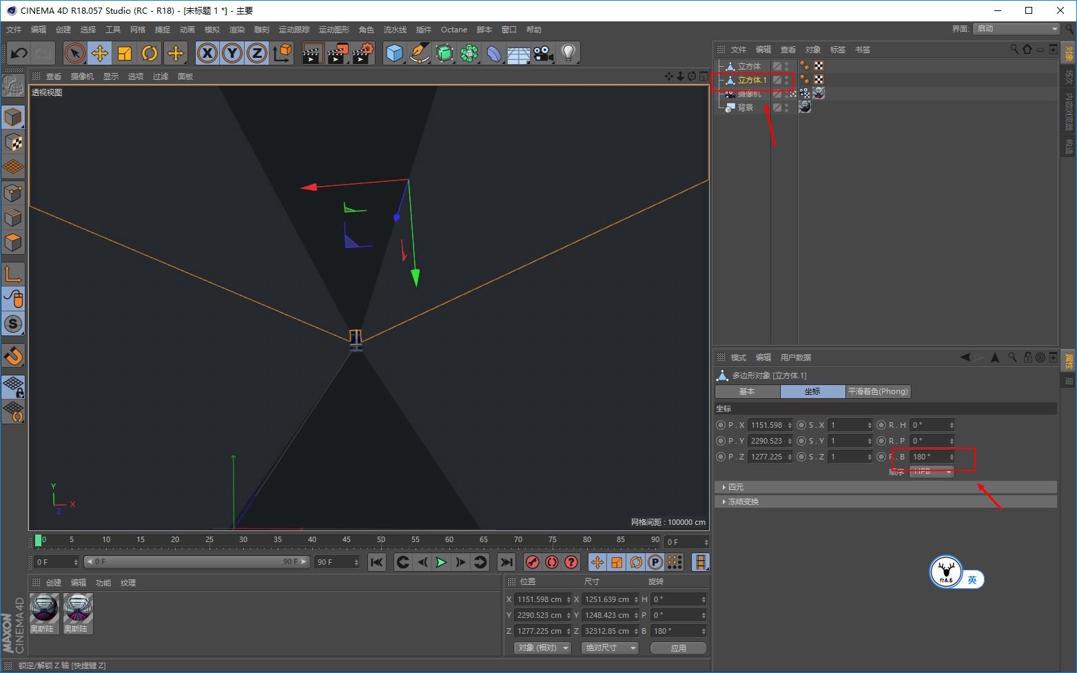
Task: Click the 应用 button
Action: tap(678, 648)
